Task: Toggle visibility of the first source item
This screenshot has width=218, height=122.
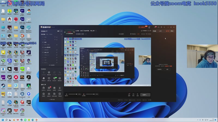Action: pyautogui.click(x=57, y=37)
